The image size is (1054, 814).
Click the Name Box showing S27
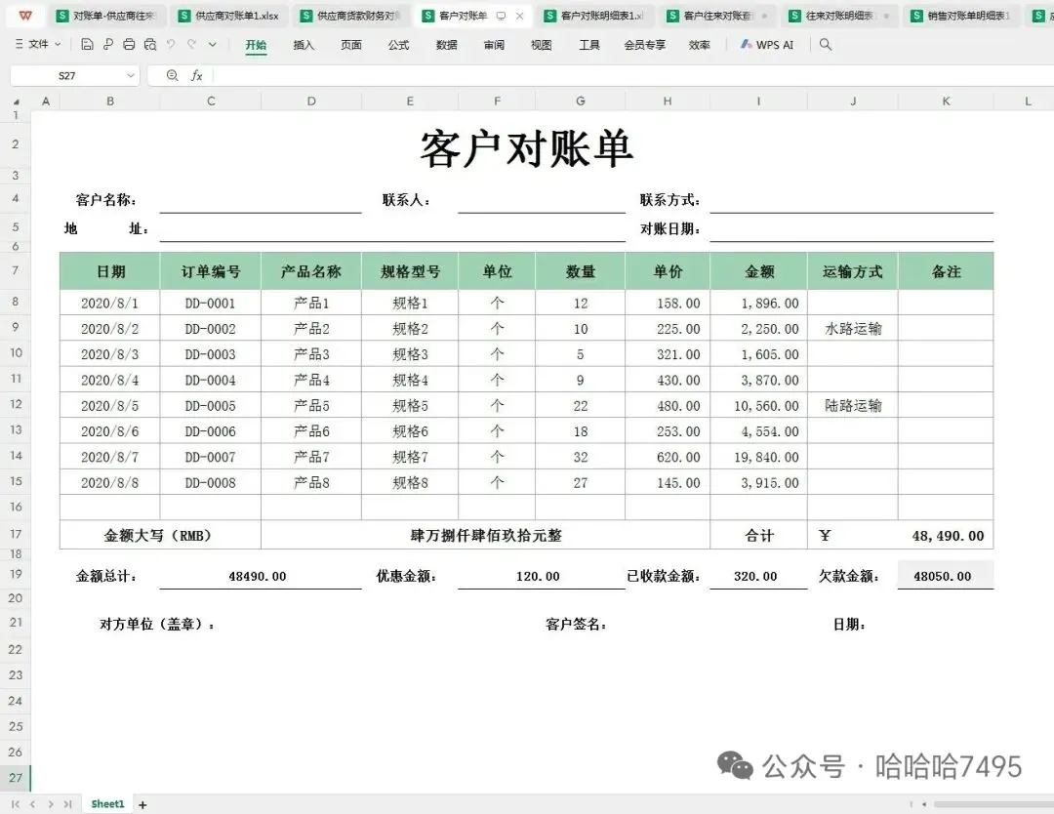(x=66, y=76)
